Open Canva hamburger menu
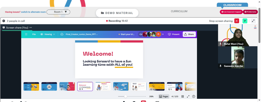261x102 pixels. point(26,34)
